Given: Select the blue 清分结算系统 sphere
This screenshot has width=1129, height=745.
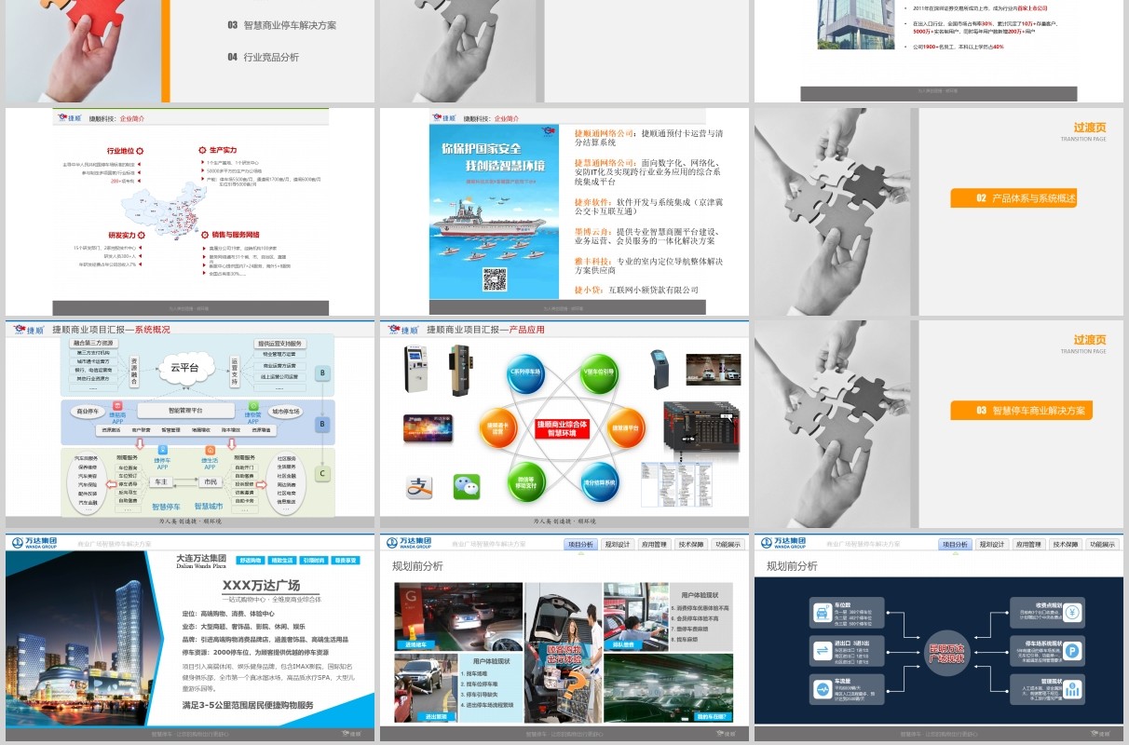Looking at the screenshot, I should point(599,481).
